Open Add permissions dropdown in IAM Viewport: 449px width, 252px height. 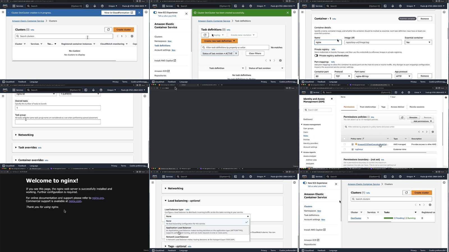423,121
